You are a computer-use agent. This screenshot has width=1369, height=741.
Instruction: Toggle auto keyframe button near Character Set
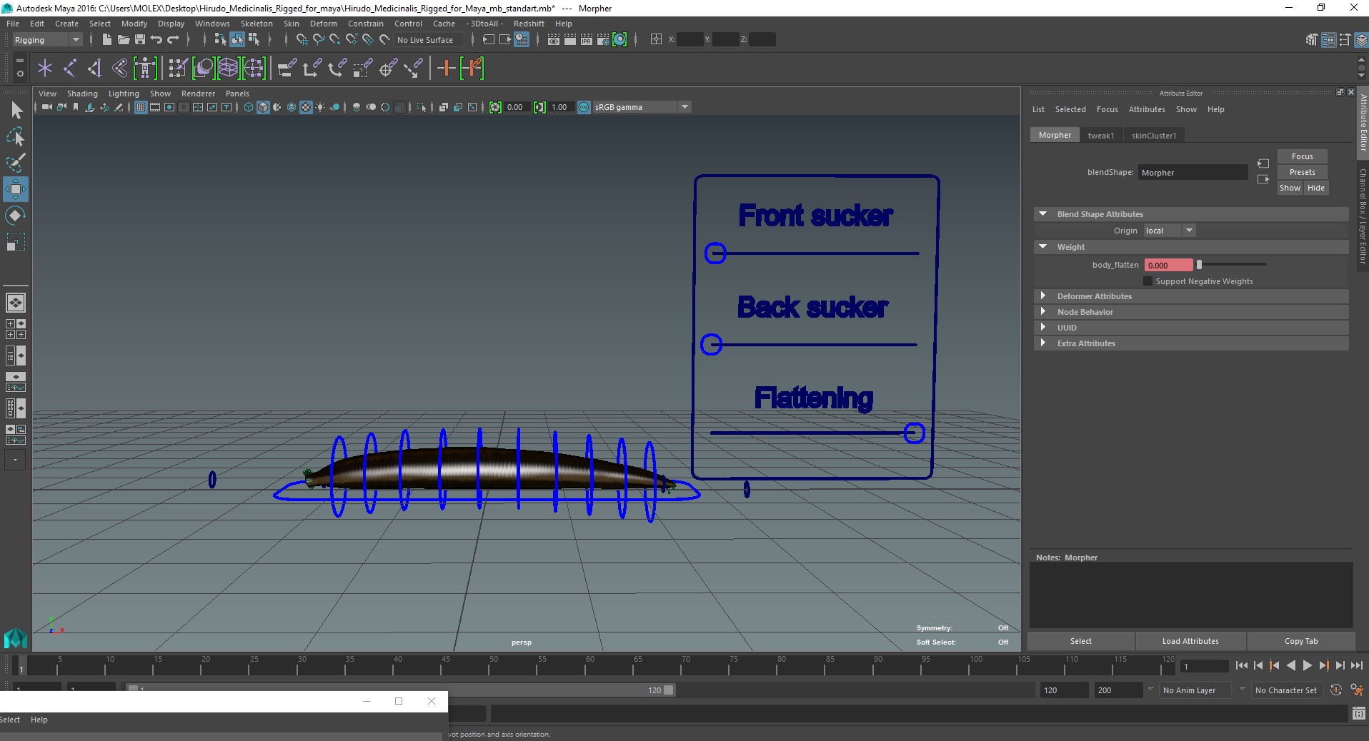[1335, 690]
